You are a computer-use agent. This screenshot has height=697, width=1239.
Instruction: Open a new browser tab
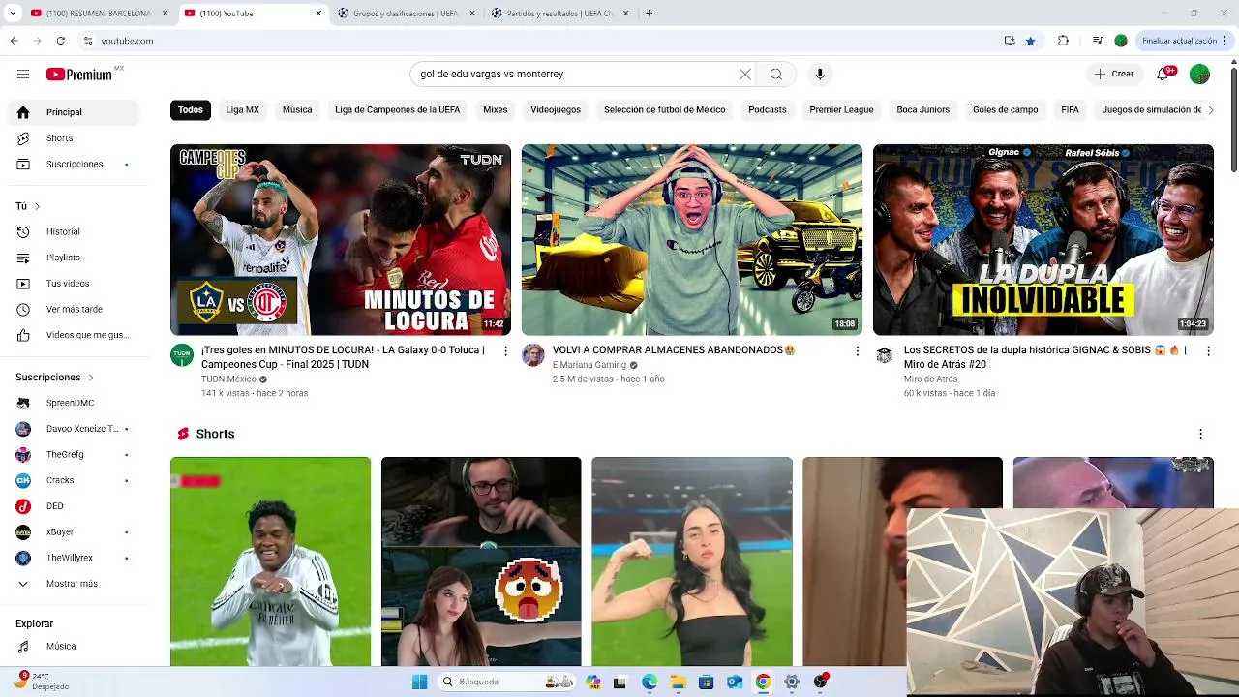[649, 14]
